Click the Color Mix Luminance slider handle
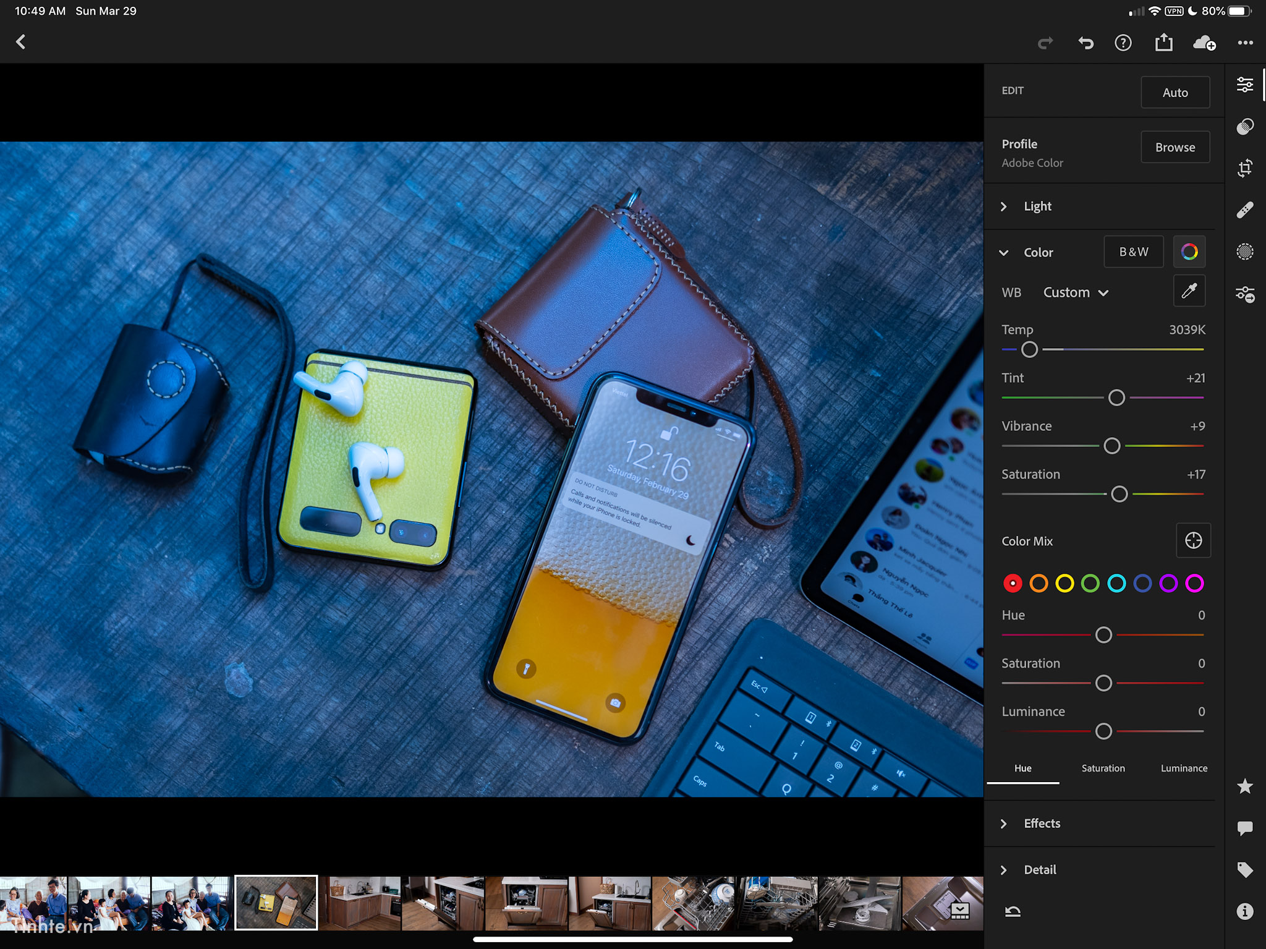 tap(1103, 731)
